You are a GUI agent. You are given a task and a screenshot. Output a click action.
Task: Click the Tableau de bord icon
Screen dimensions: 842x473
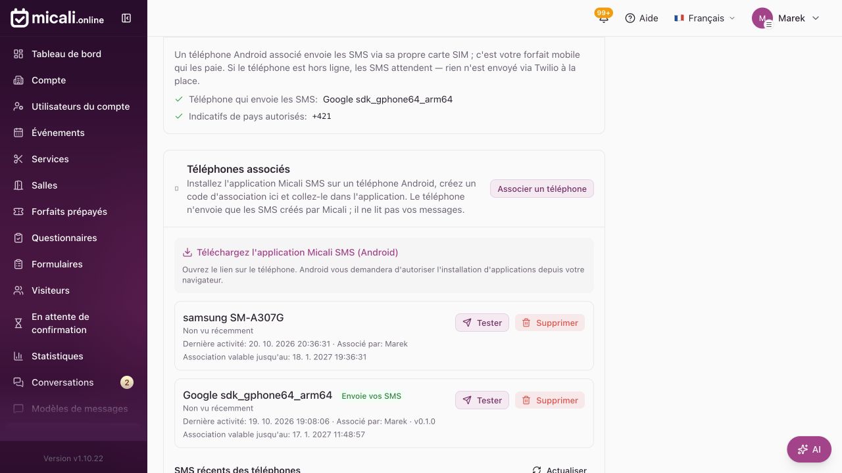pyautogui.click(x=18, y=54)
